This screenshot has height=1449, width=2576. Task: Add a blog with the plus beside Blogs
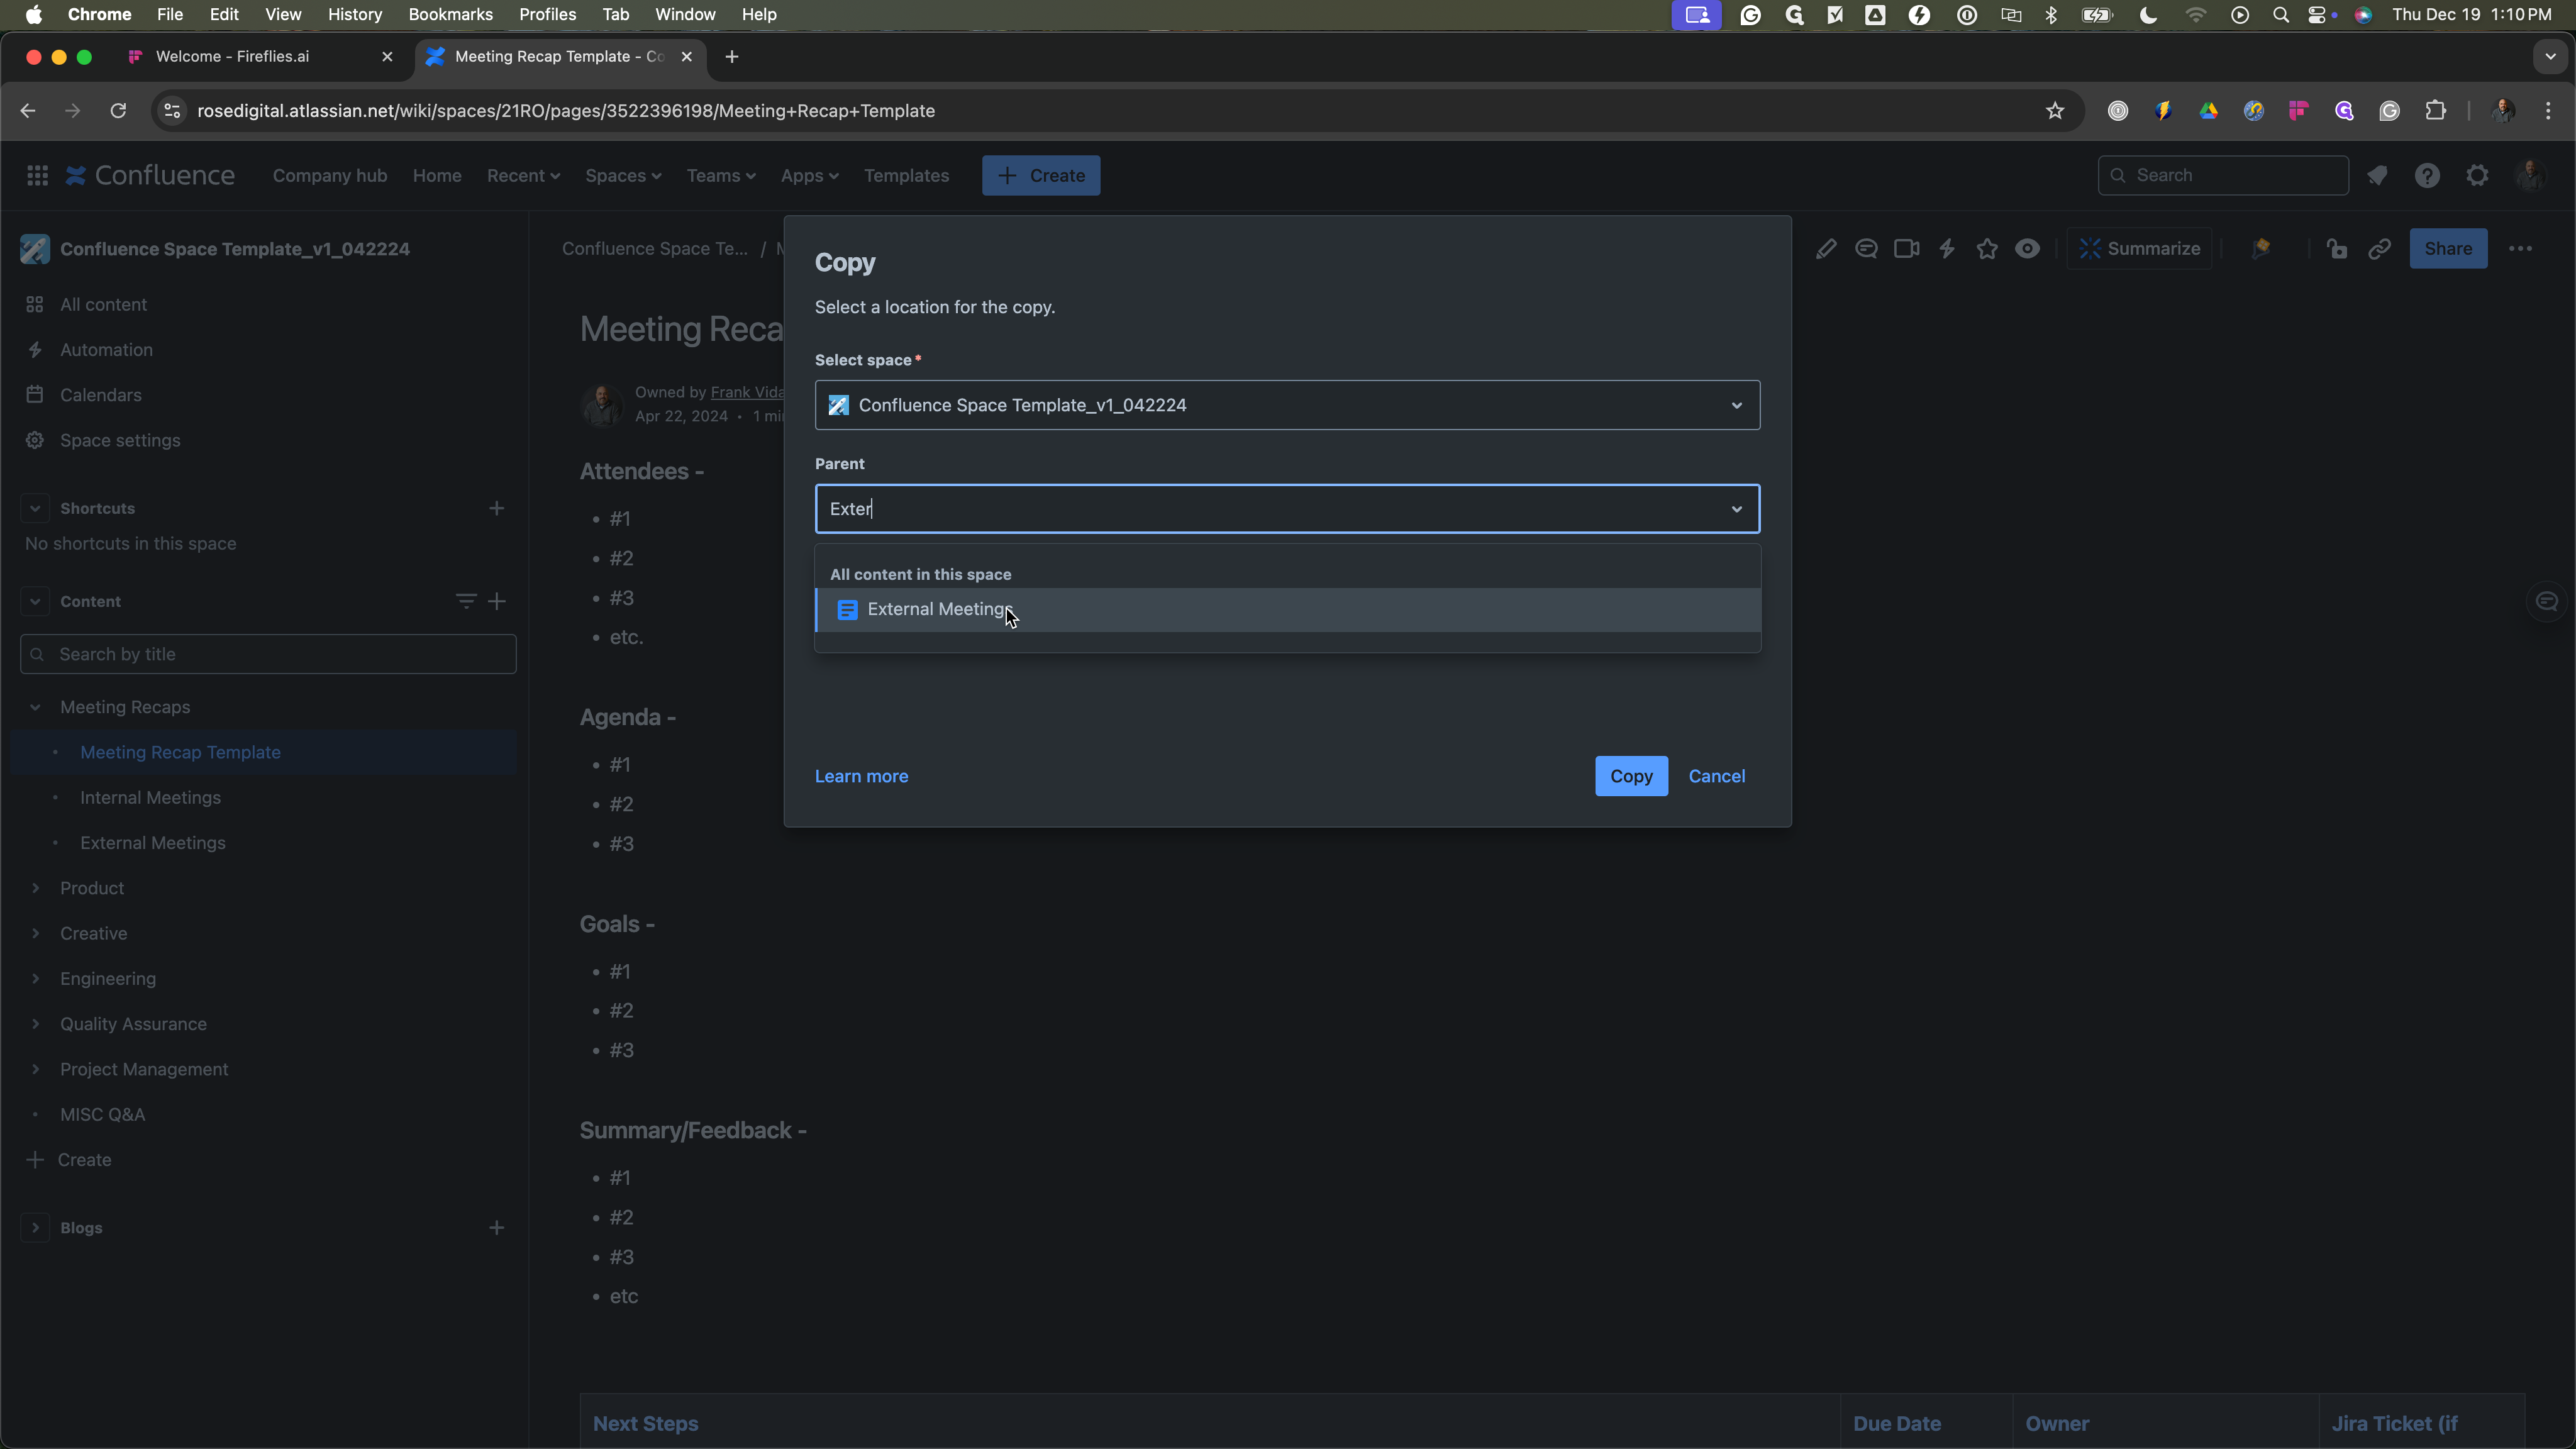pos(496,1227)
